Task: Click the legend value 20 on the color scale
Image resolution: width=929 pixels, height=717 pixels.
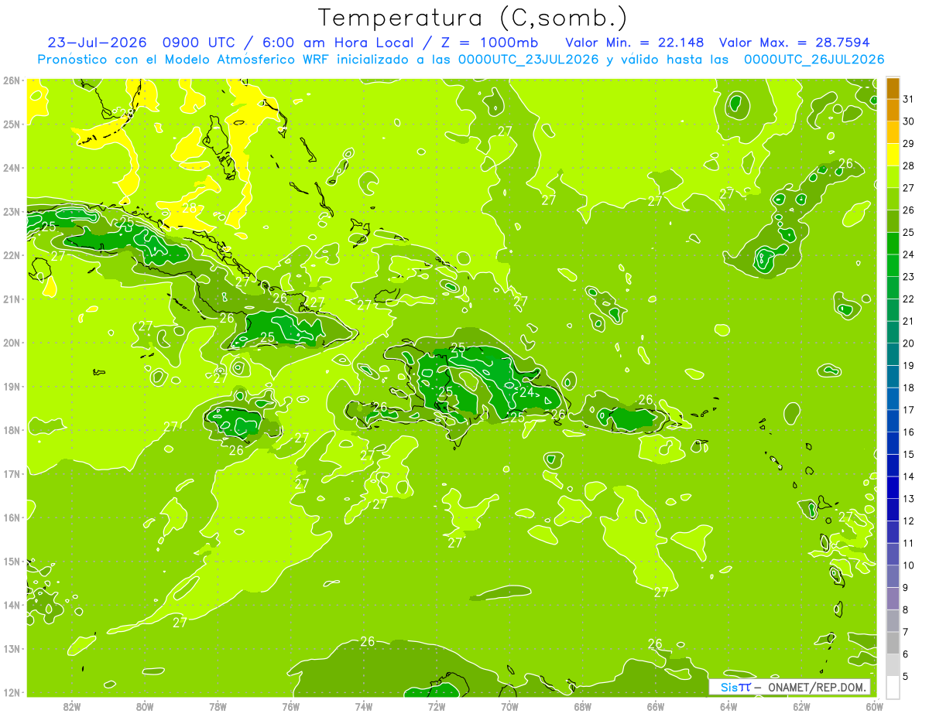Action: [908, 343]
